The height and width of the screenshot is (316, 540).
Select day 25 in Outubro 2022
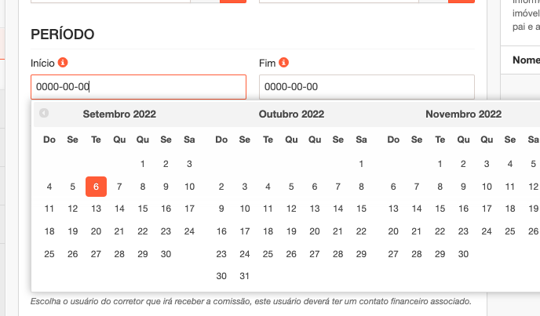click(x=268, y=254)
